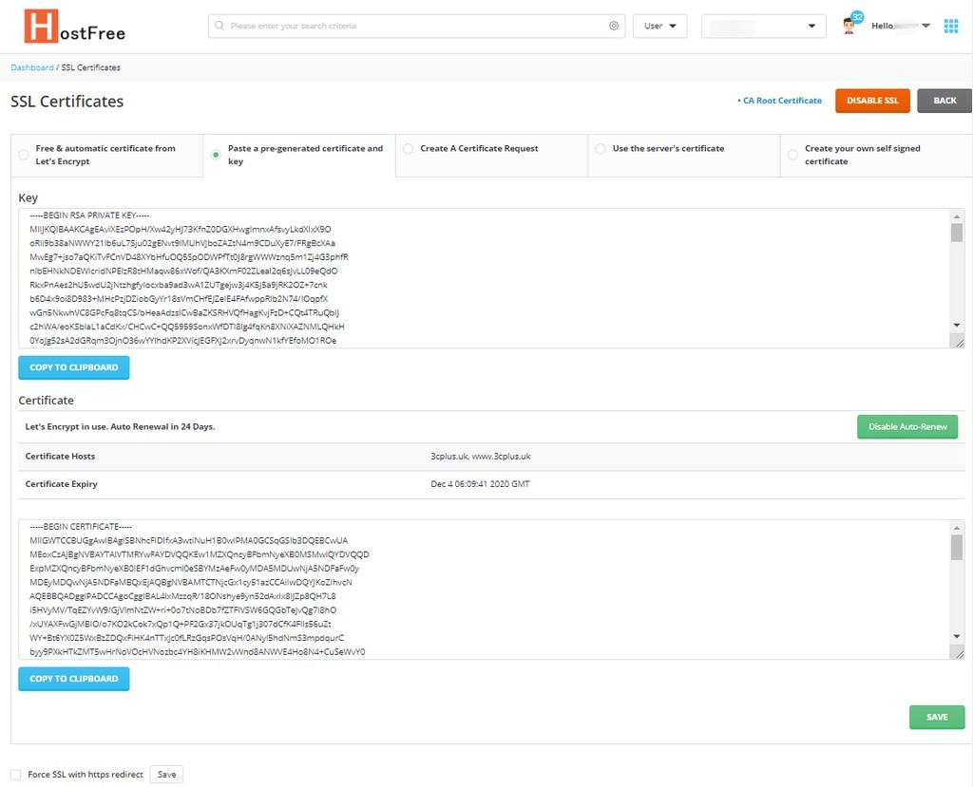Switch to Create A Certificate Request tab
973x787 pixels.
pyautogui.click(x=408, y=148)
